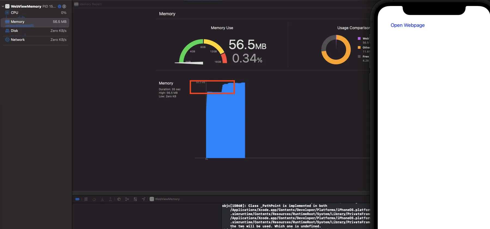
Task: Click the Step Over debug icon
Action: pyautogui.click(x=94, y=199)
